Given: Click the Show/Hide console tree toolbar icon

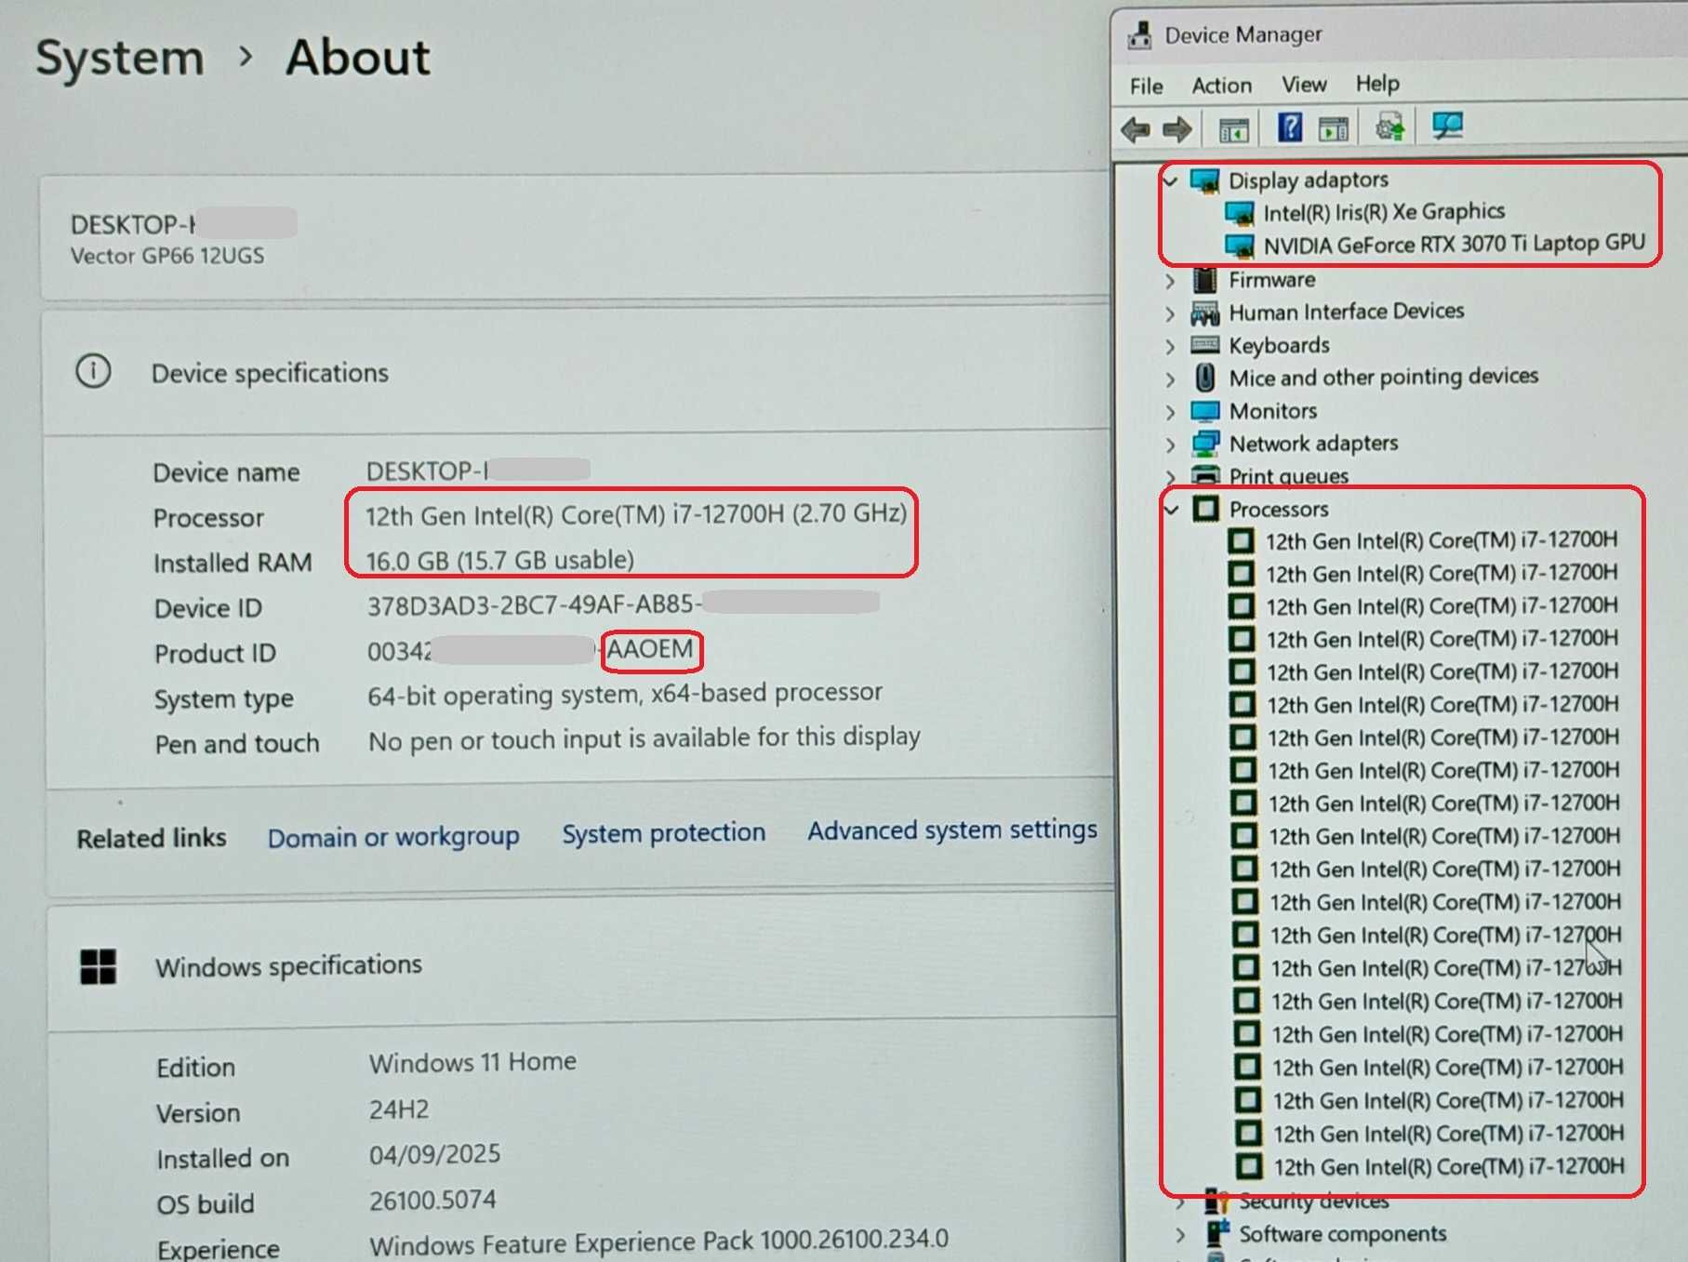Looking at the screenshot, I should coord(1234,130).
